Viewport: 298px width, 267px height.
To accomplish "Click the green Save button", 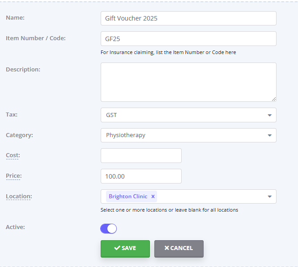I will coord(125,249).
